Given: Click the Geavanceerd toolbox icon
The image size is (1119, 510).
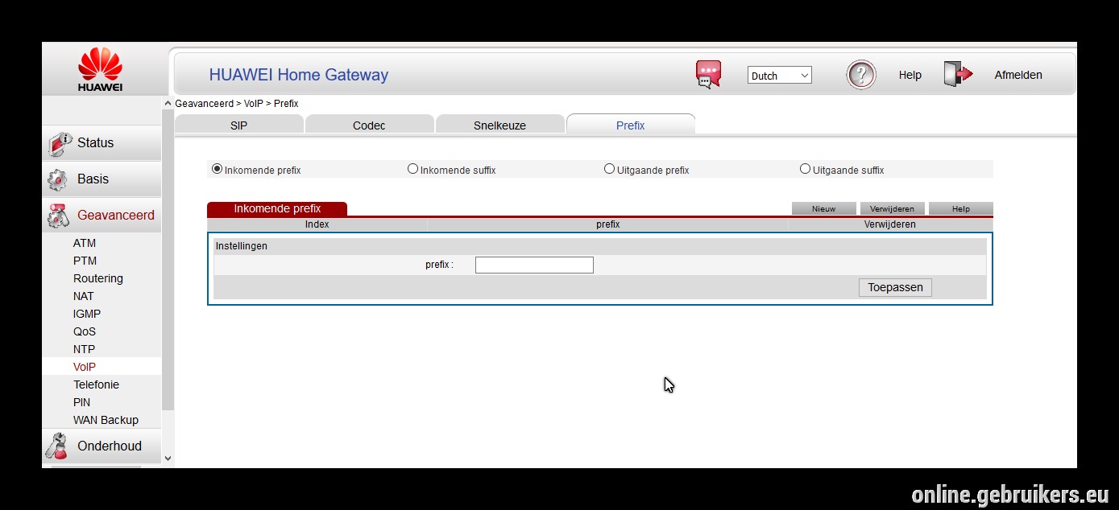Looking at the screenshot, I should click(x=58, y=216).
